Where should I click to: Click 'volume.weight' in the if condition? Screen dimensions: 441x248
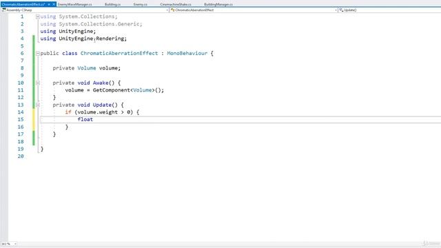98,112
